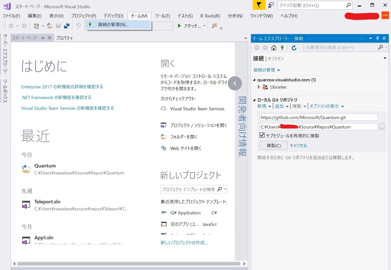Click work item search magnifier icon

click(380, 47)
